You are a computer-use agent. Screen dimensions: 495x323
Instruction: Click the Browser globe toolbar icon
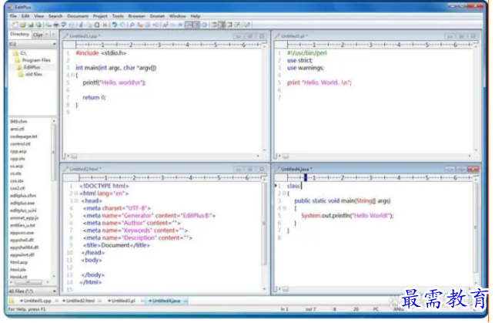pyautogui.click(x=205, y=25)
